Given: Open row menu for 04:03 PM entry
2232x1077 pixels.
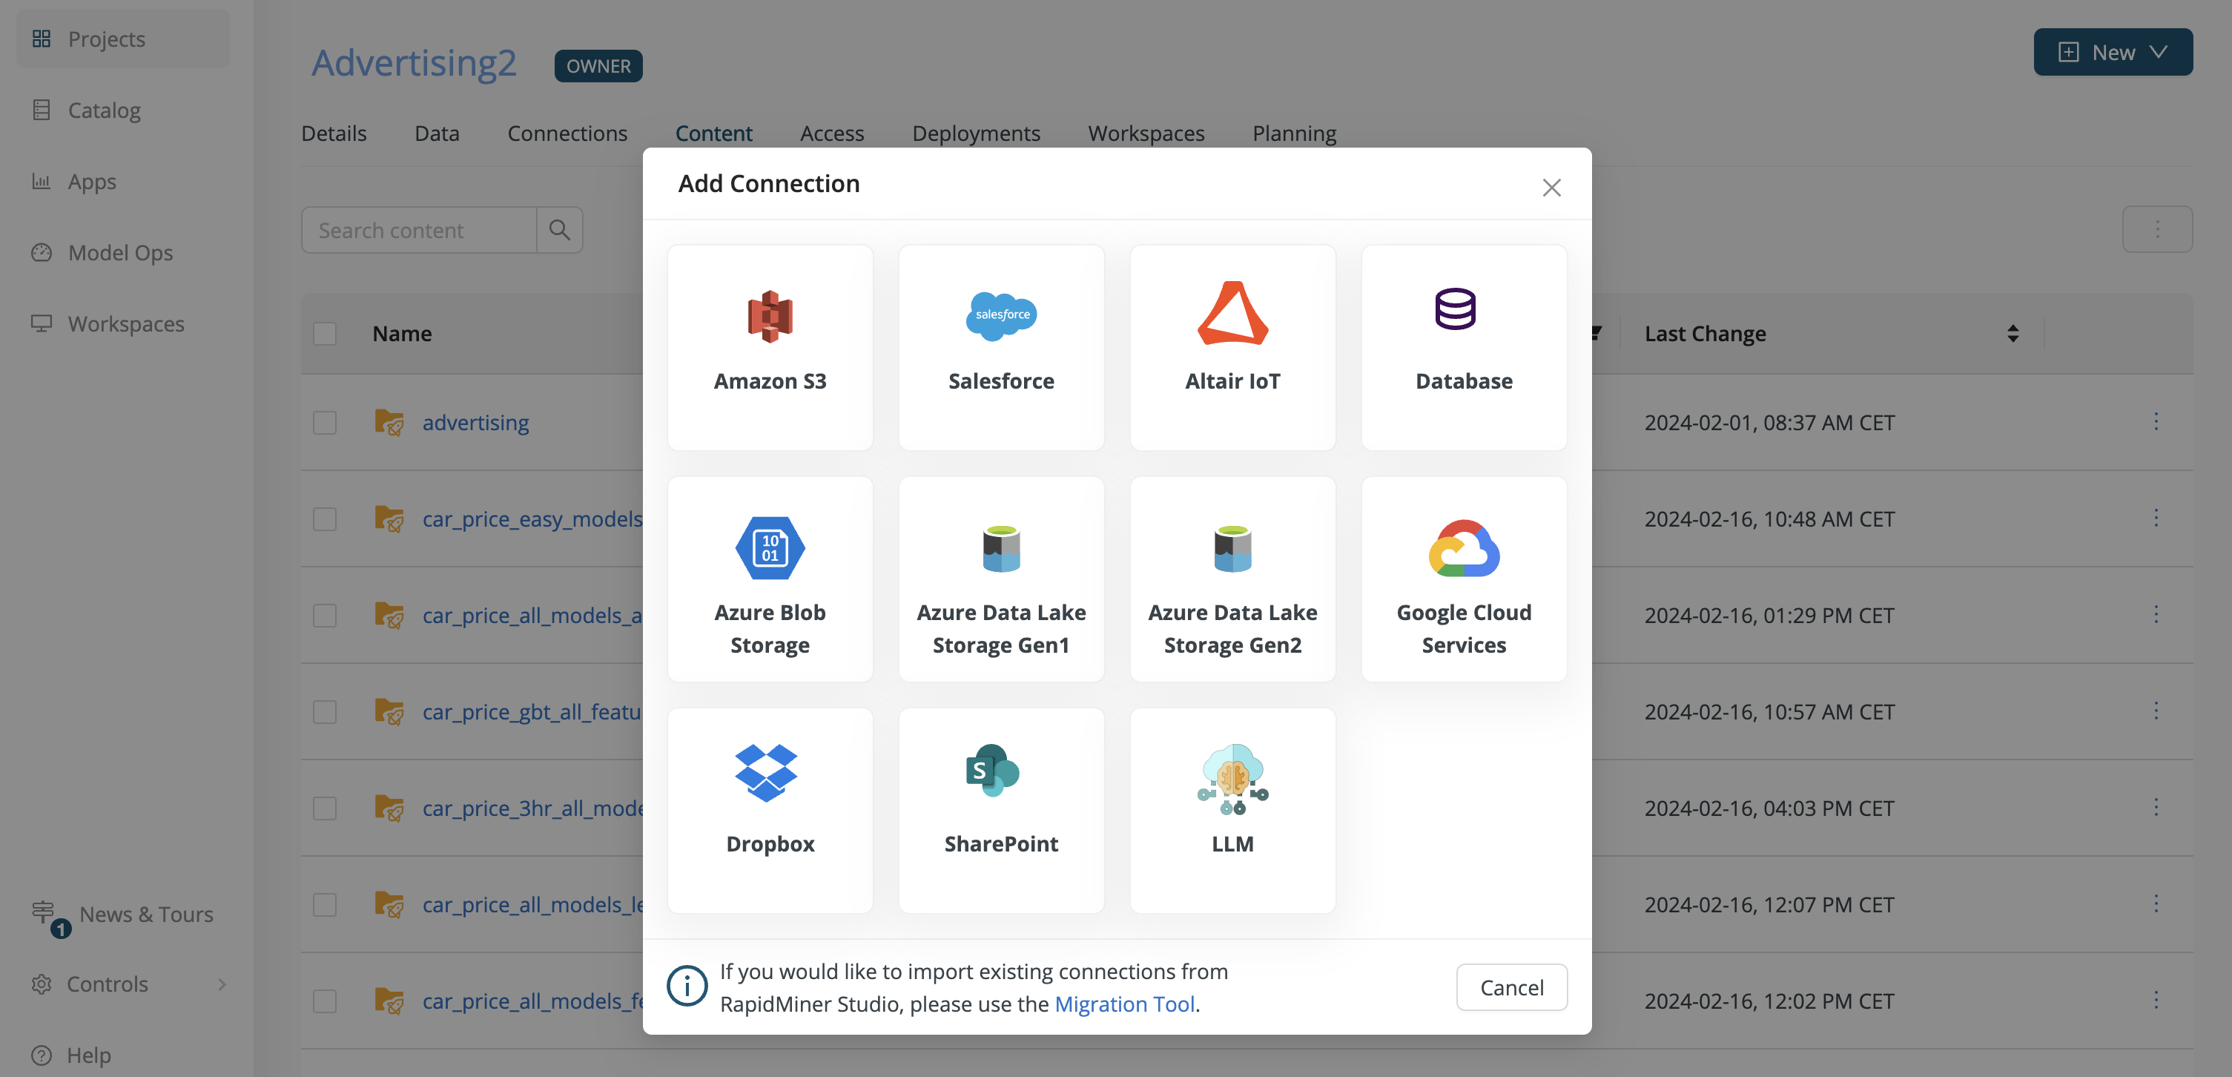Looking at the screenshot, I should (2156, 808).
